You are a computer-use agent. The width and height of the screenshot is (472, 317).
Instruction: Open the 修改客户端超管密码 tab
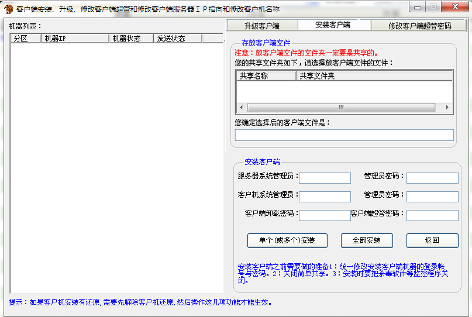click(419, 26)
